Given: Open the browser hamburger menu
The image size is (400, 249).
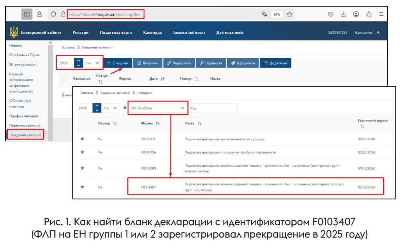Looking at the screenshot, I should pyautogui.click(x=381, y=14).
